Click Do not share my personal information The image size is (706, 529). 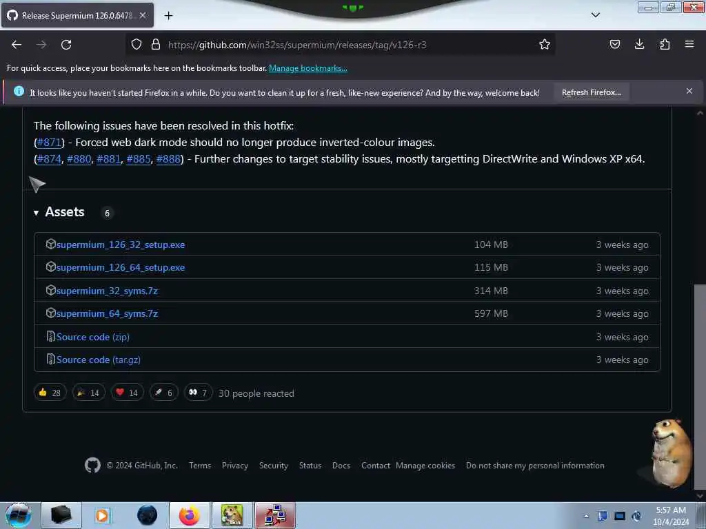(x=535, y=466)
